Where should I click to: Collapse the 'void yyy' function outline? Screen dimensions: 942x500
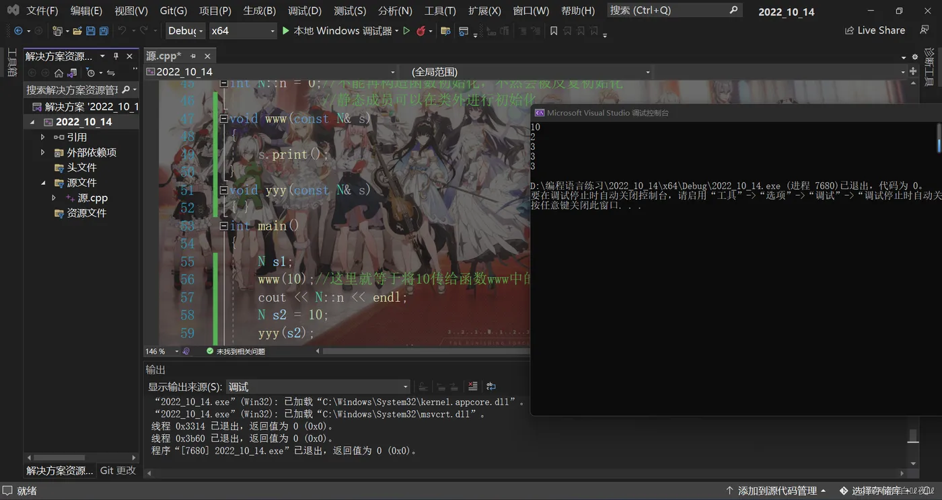click(223, 190)
